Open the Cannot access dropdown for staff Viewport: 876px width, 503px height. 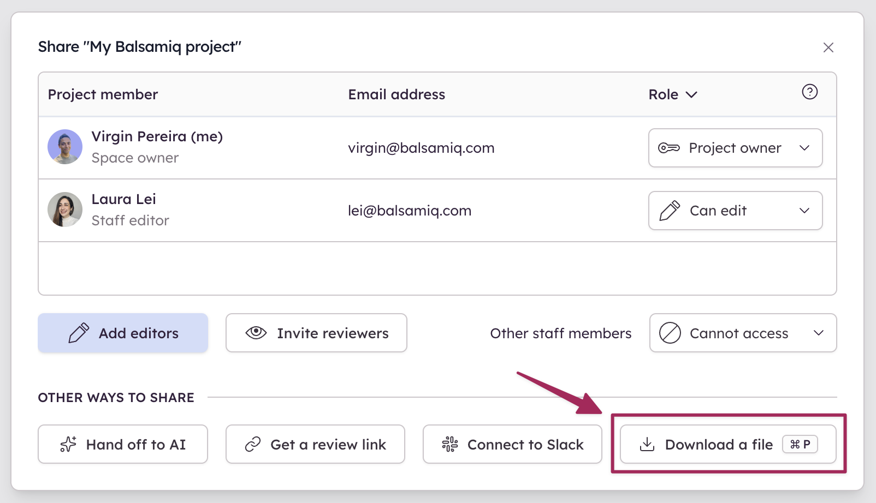point(743,333)
